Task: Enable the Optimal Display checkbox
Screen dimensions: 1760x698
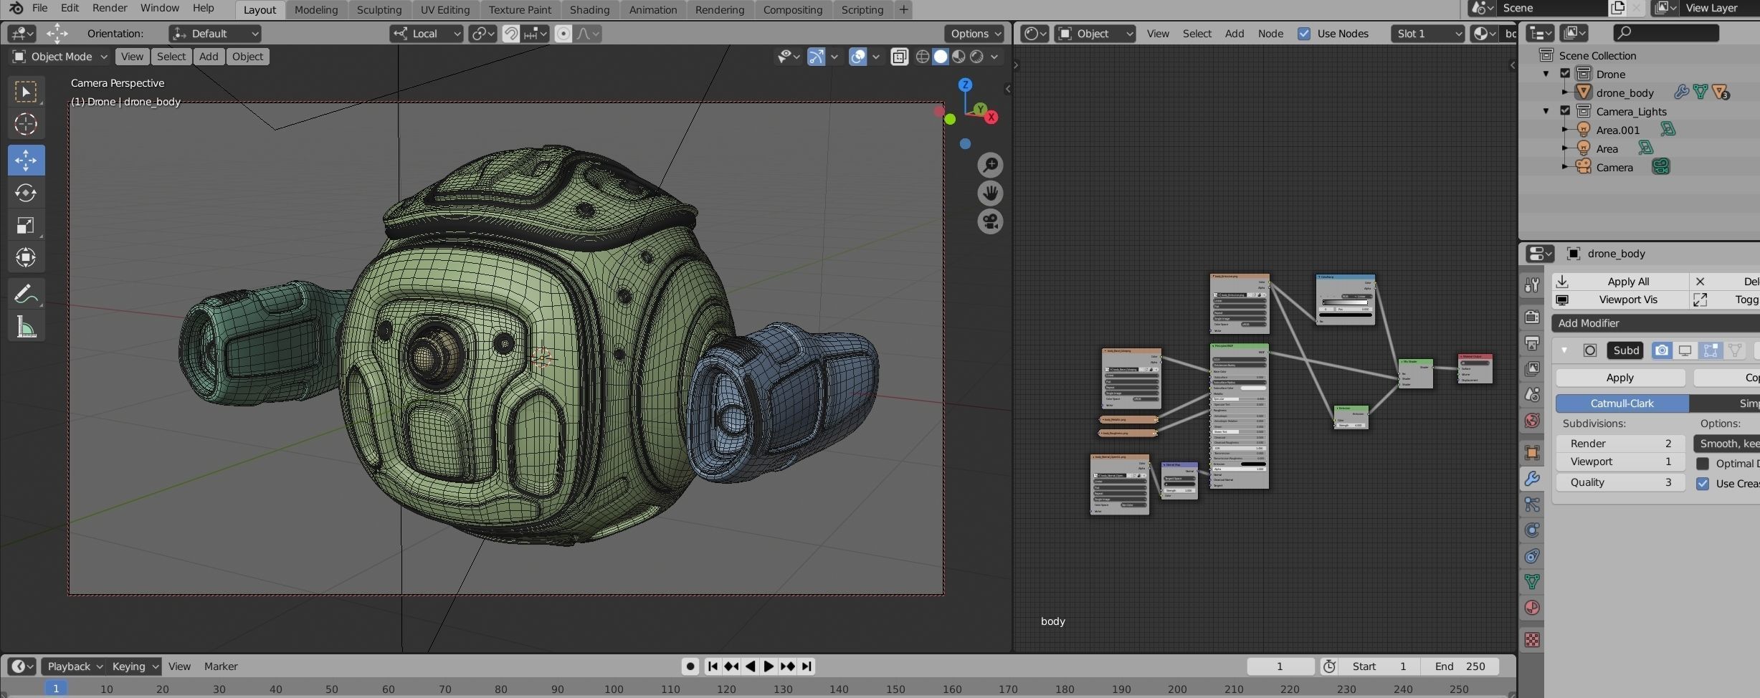Action: (x=1703, y=464)
